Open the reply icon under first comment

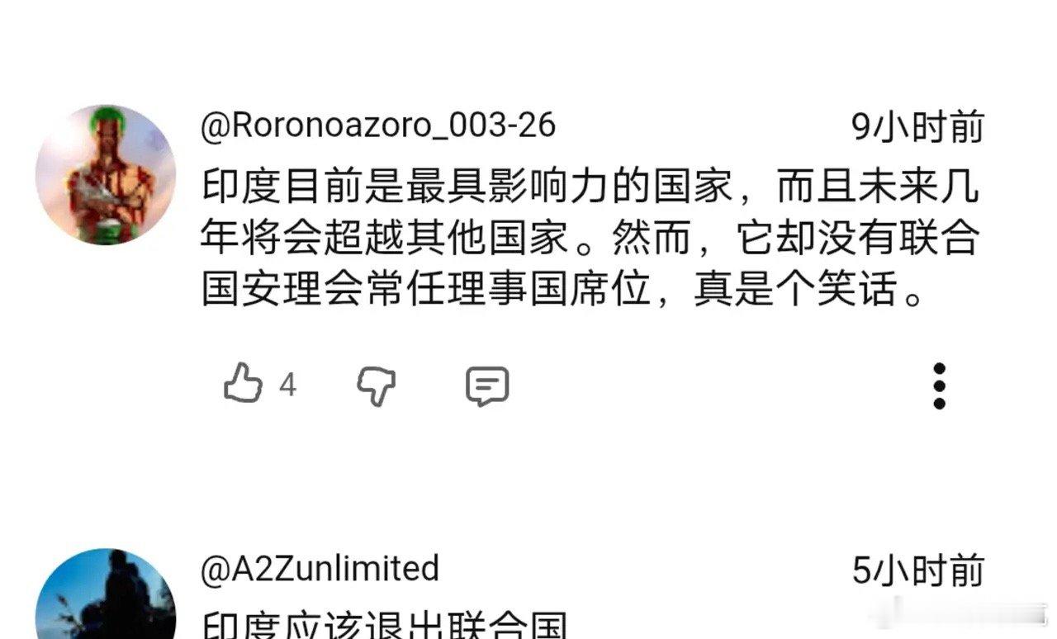click(486, 386)
